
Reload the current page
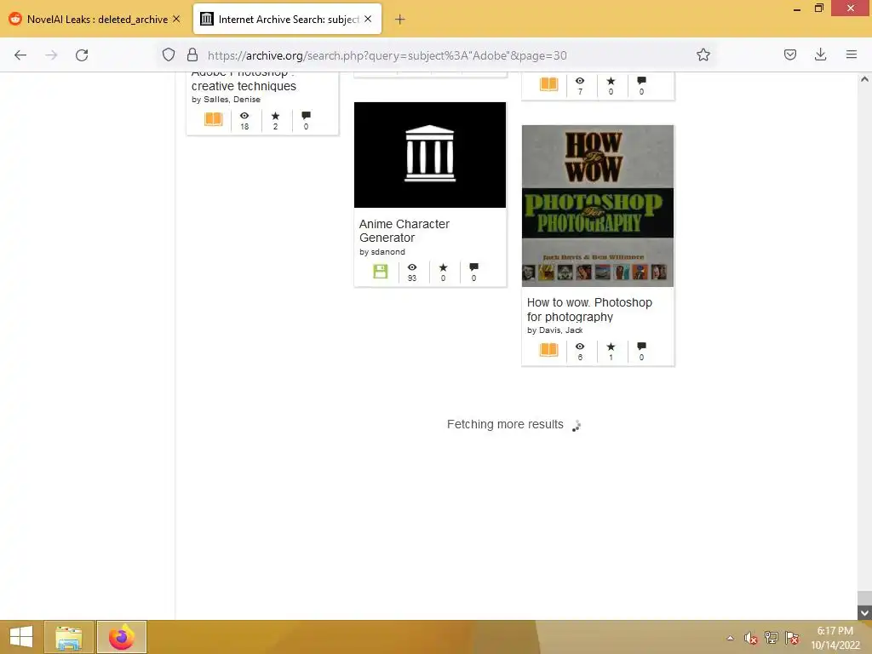point(82,55)
